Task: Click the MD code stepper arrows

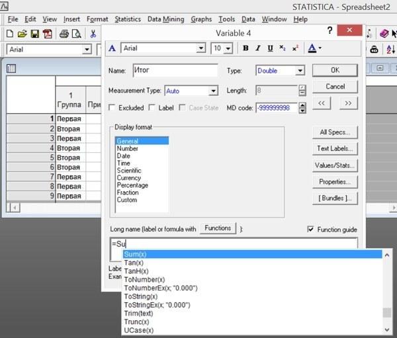Action: click(x=302, y=108)
